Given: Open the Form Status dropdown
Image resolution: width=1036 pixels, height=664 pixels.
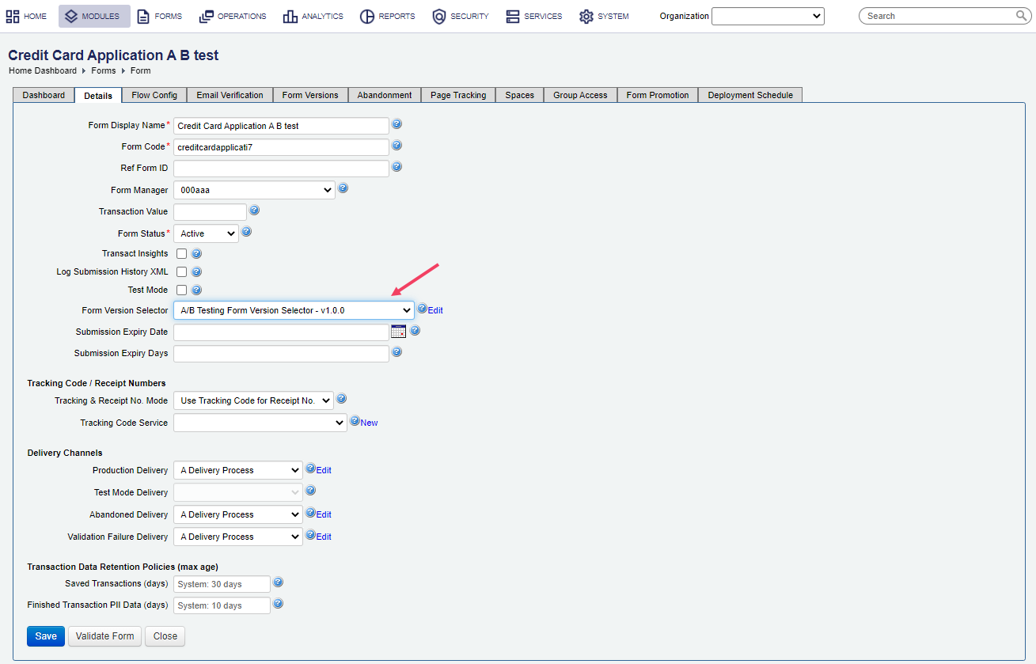Looking at the screenshot, I should tap(205, 233).
